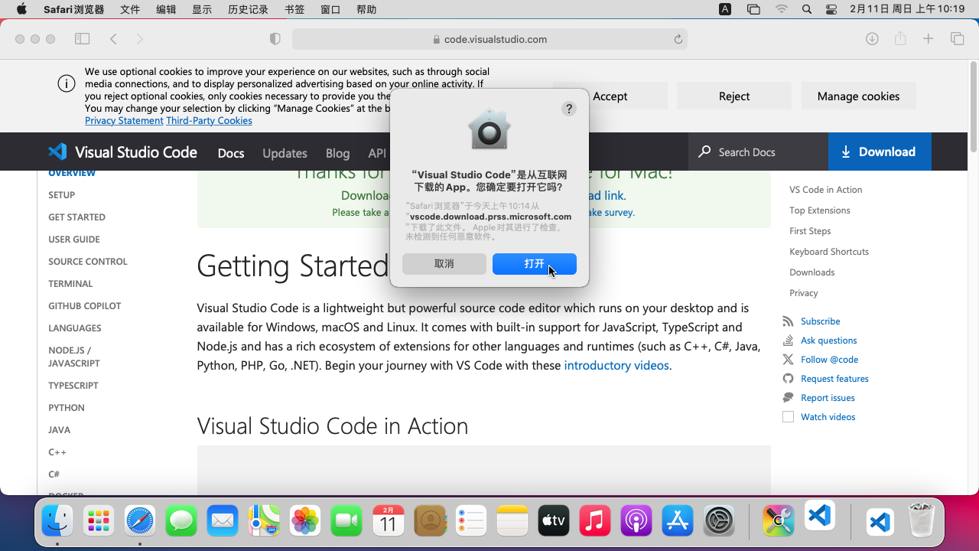This screenshot has height=551, width=979.
Task: Select PYTHON in the docs sidebar
Action: coord(67,408)
